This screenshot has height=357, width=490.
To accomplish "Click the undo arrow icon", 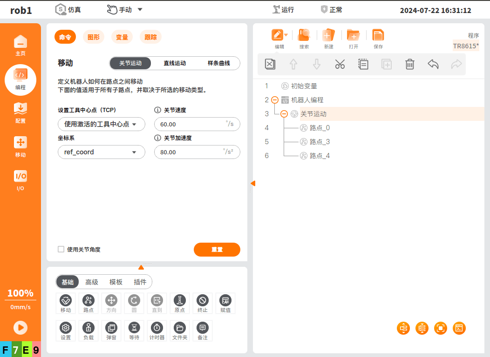I will click(433, 64).
